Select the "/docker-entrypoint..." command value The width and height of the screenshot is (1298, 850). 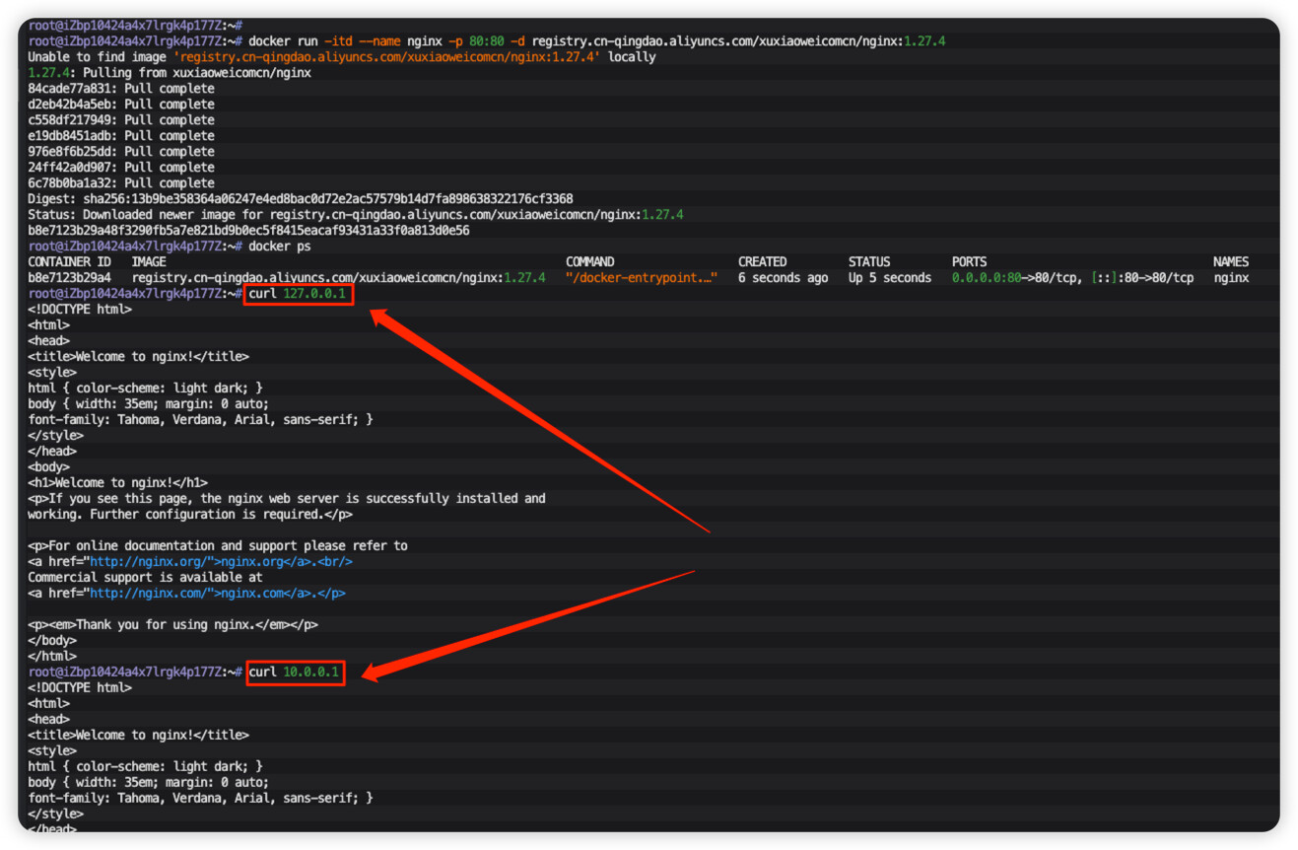click(641, 278)
